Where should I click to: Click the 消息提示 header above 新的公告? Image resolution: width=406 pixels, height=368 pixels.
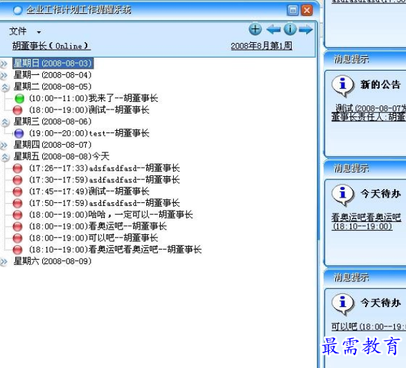pyautogui.click(x=351, y=60)
